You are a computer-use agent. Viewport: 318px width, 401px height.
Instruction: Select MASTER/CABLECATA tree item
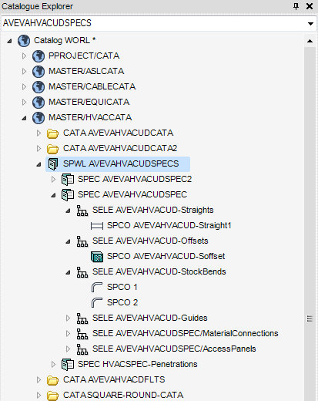pyautogui.click(x=92, y=86)
